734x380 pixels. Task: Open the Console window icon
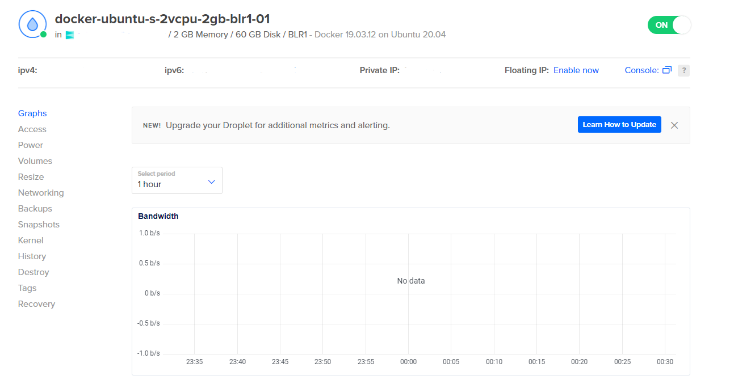pyautogui.click(x=667, y=70)
